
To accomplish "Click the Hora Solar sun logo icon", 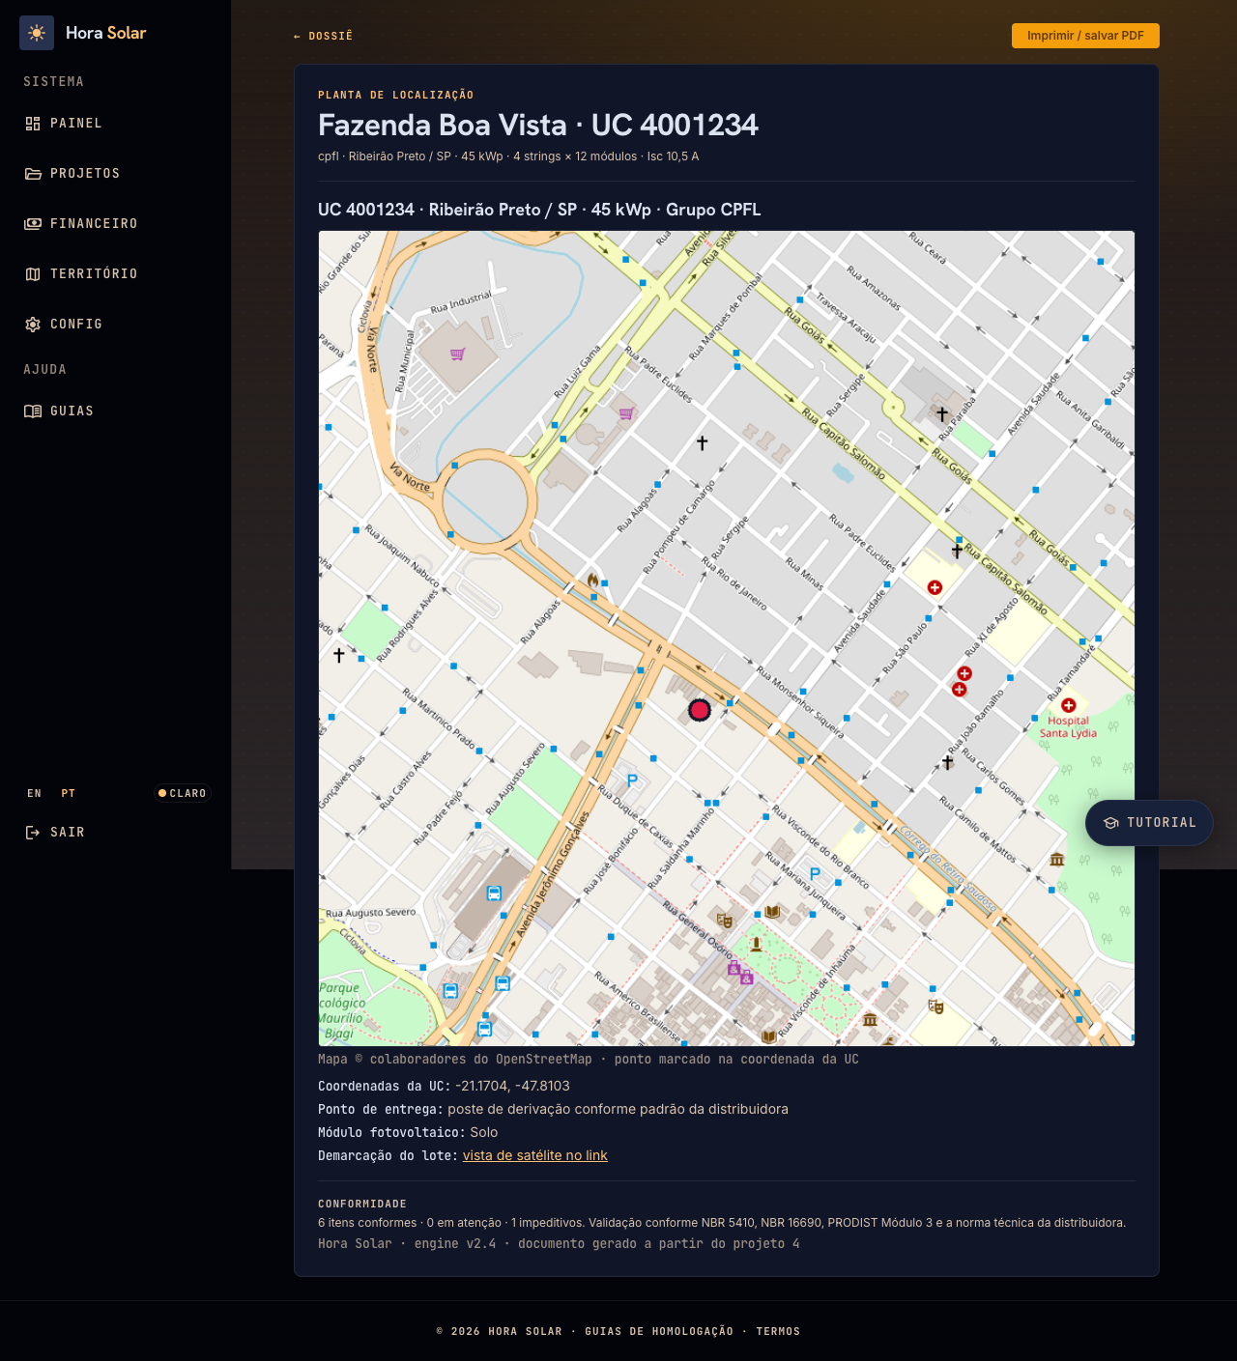I will (37, 33).
